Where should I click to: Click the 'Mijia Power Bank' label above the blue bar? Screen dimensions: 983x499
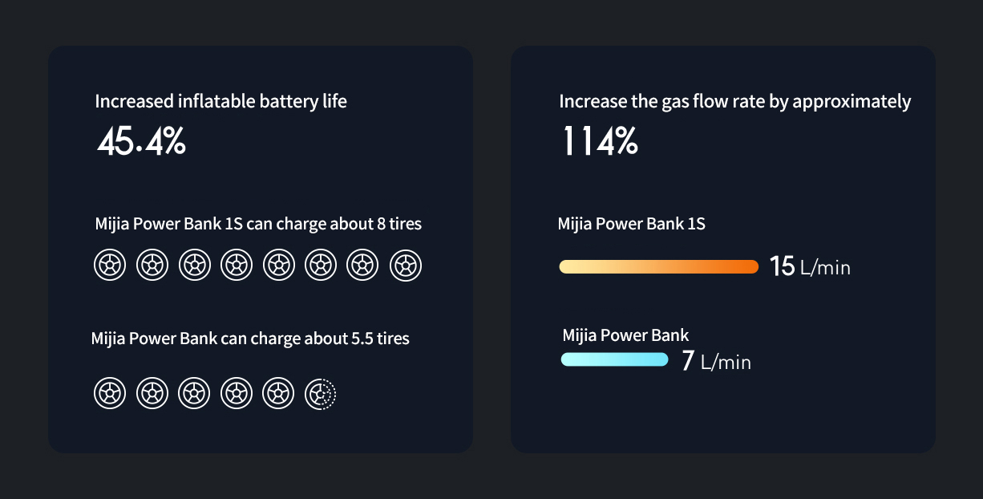625,335
